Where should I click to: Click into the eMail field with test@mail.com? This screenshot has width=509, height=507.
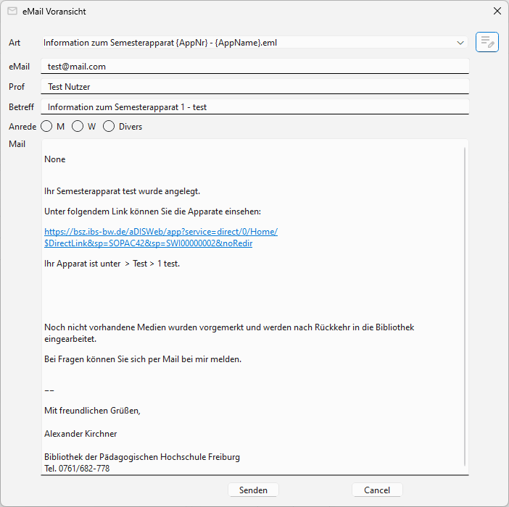pyautogui.click(x=254, y=66)
